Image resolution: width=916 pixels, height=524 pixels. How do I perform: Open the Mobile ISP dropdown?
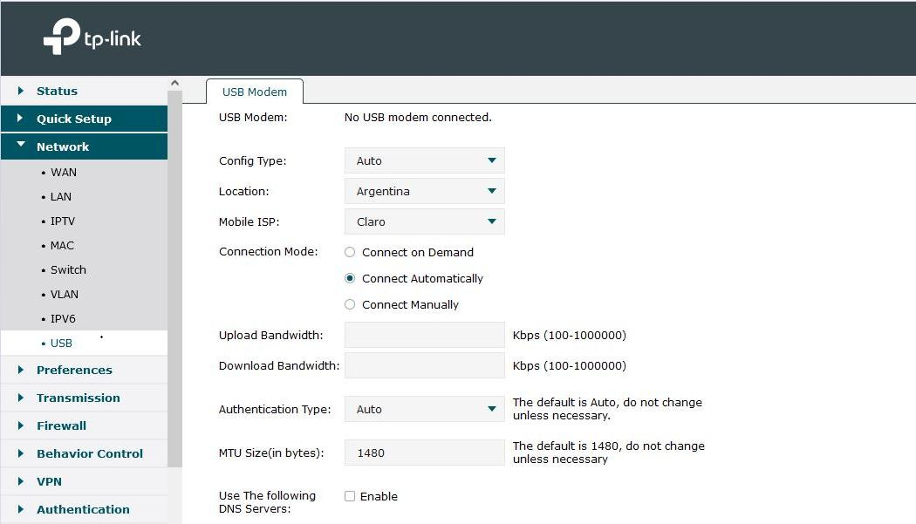coord(424,222)
